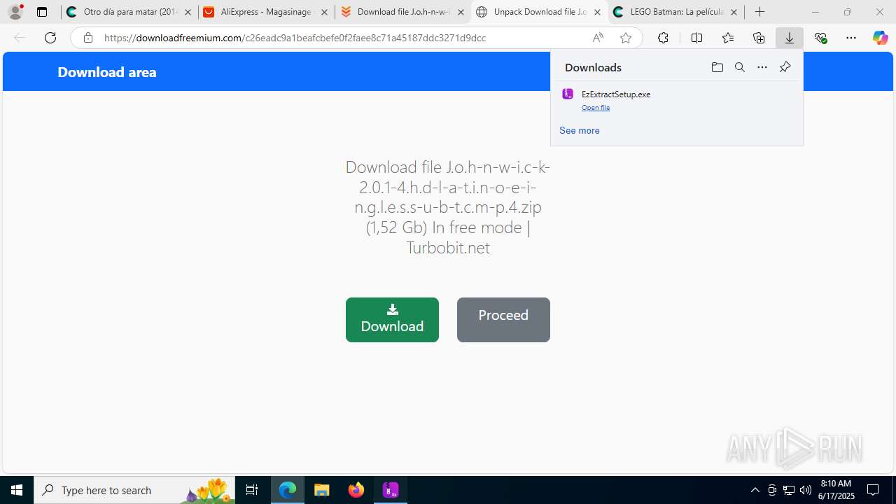Viewport: 896px width, 504px height.
Task: Click the gray Proceed button
Action: (x=503, y=320)
